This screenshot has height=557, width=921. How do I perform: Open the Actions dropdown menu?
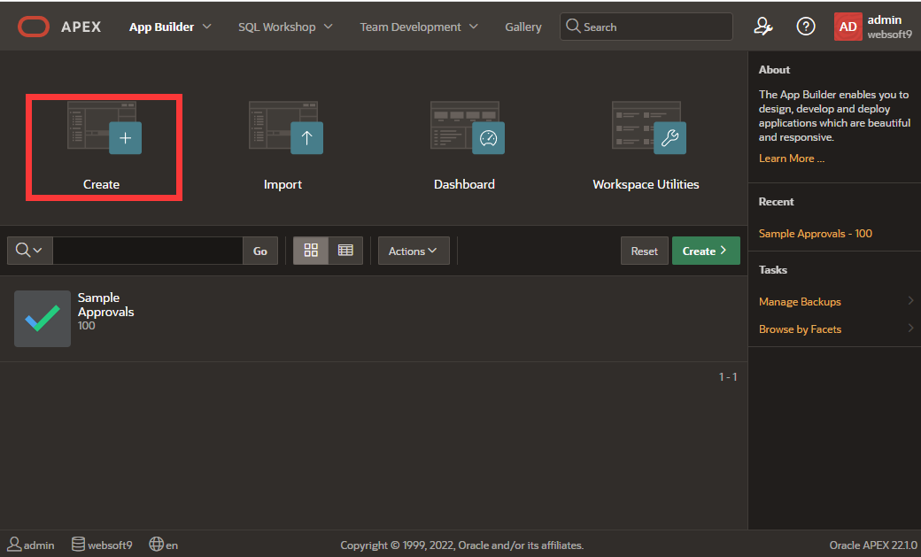click(x=414, y=251)
